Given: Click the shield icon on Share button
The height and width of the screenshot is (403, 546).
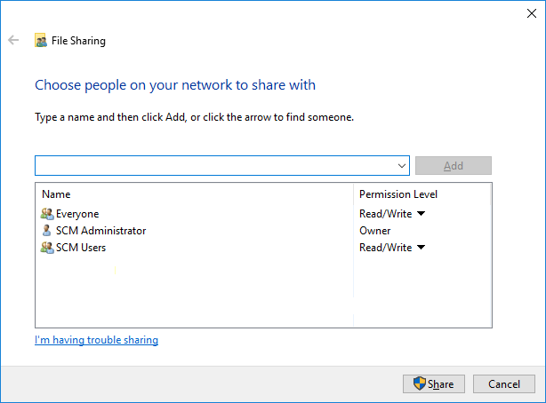Looking at the screenshot, I should tap(420, 383).
